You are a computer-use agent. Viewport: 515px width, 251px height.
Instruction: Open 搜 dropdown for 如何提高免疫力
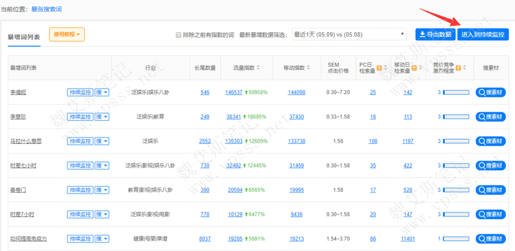tap(102, 239)
